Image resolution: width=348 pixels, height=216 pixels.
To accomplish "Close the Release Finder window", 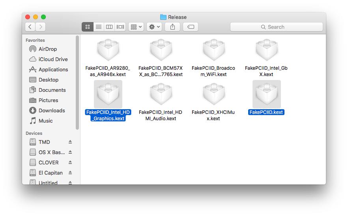I will tap(28, 17).
